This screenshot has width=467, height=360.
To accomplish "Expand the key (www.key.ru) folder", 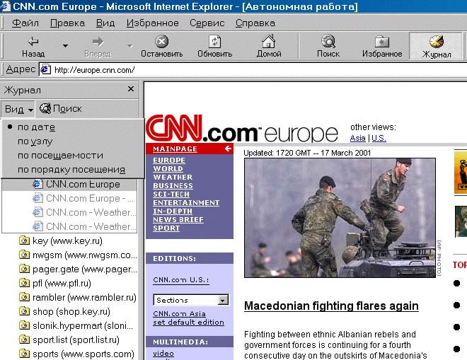I will [x=60, y=240].
